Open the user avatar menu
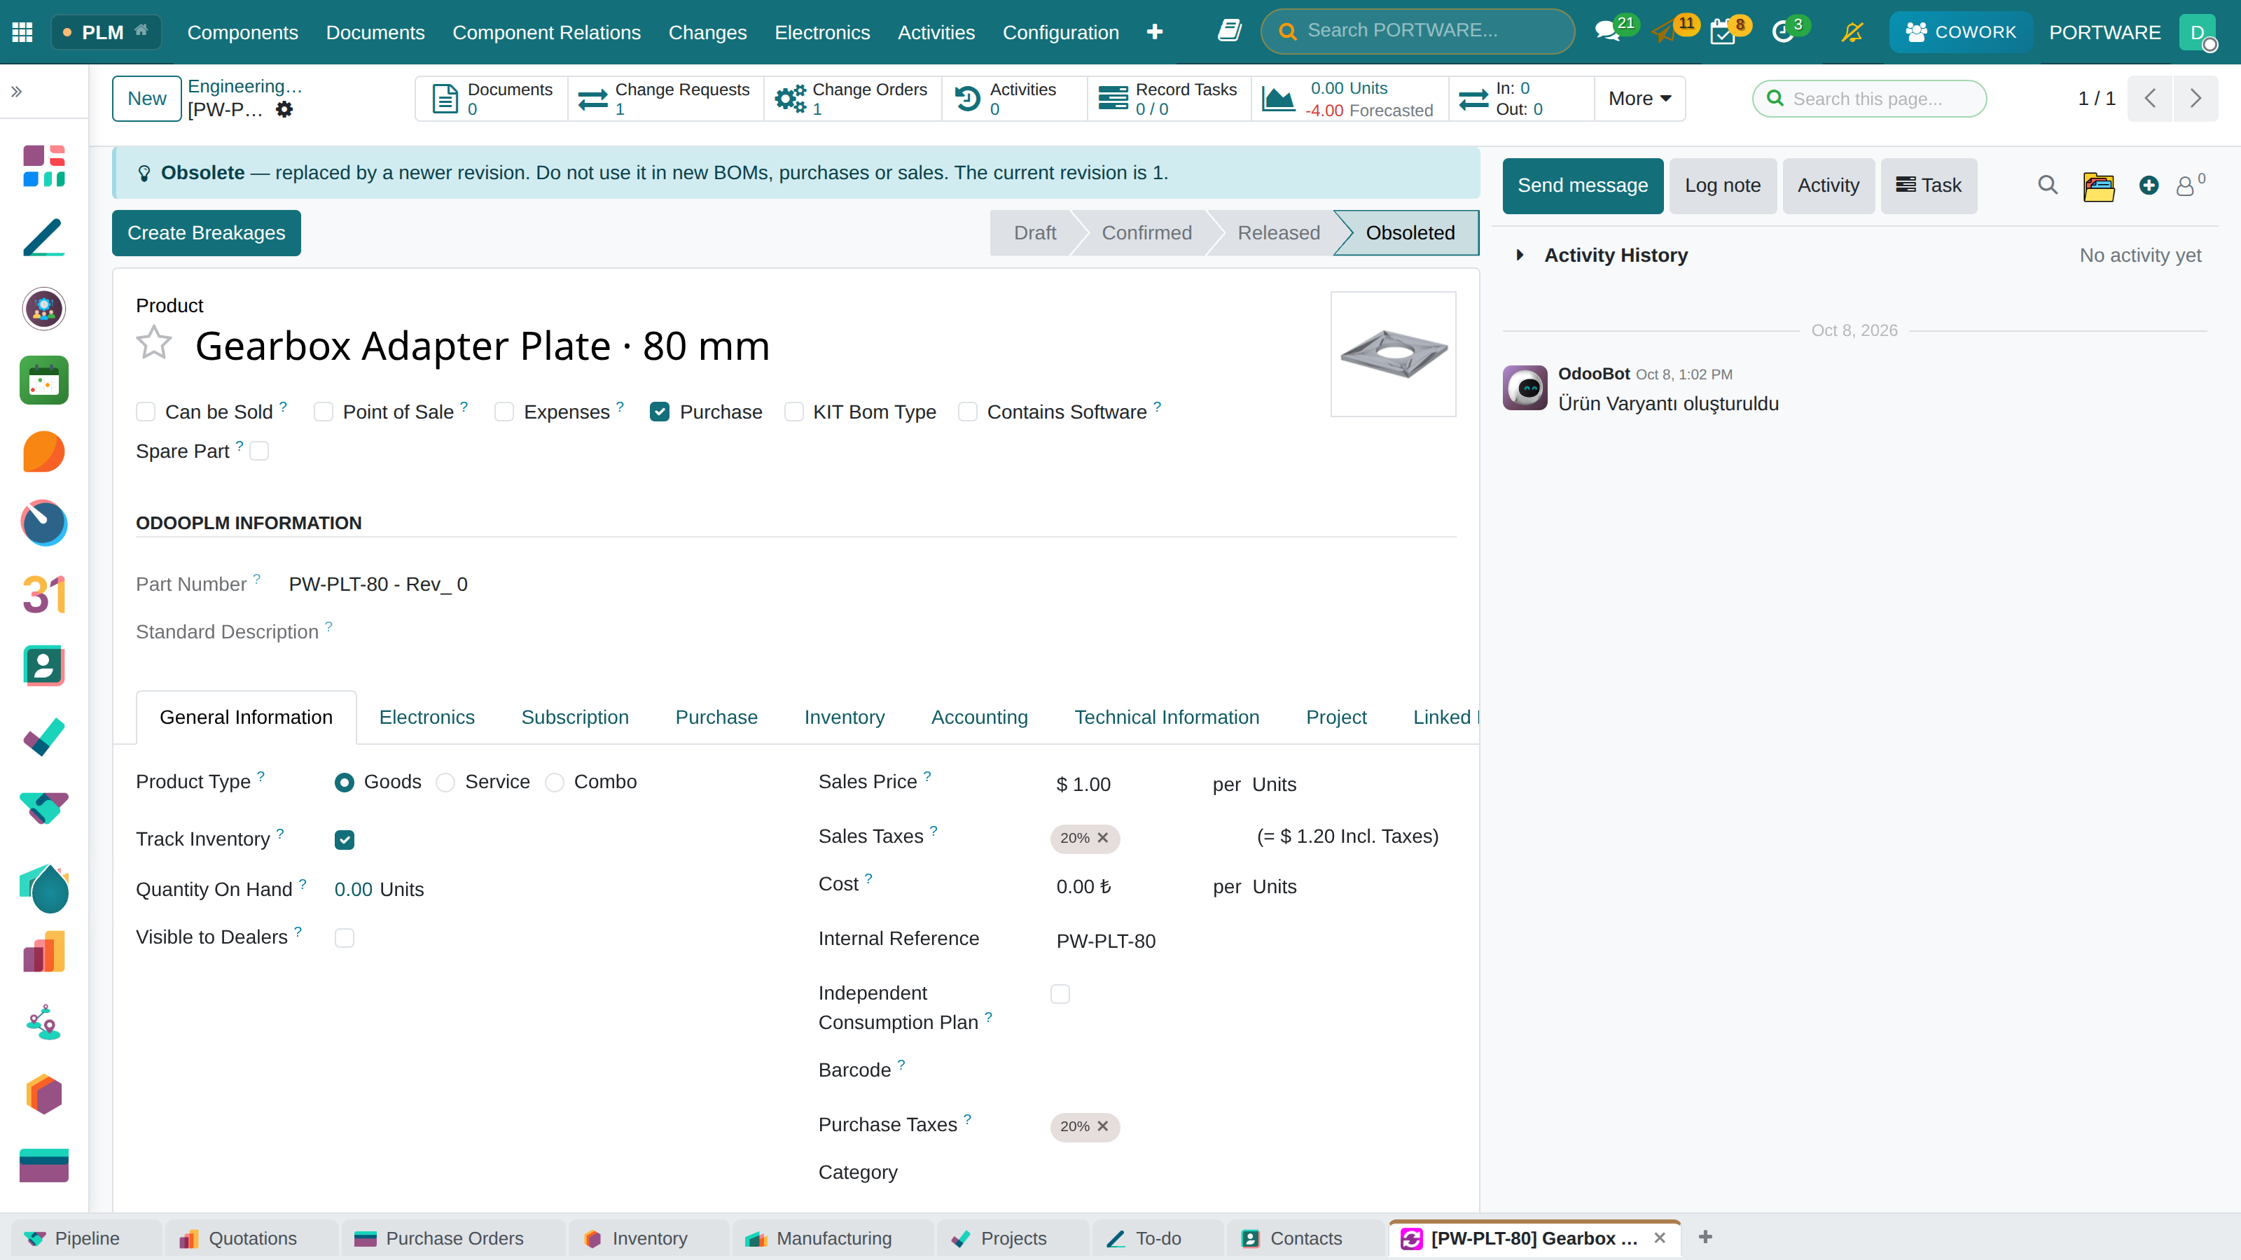This screenshot has height=1260, width=2241. point(2199,32)
